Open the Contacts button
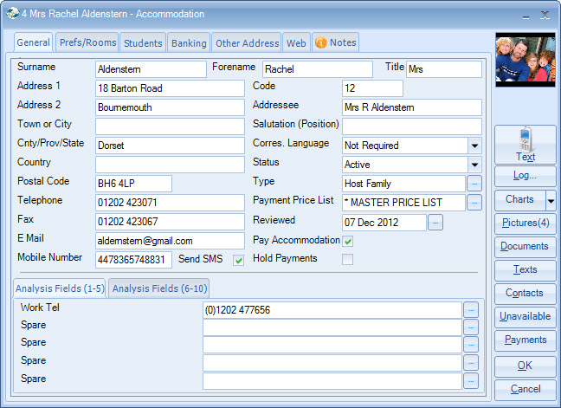This screenshot has height=408, width=561. pos(526,293)
